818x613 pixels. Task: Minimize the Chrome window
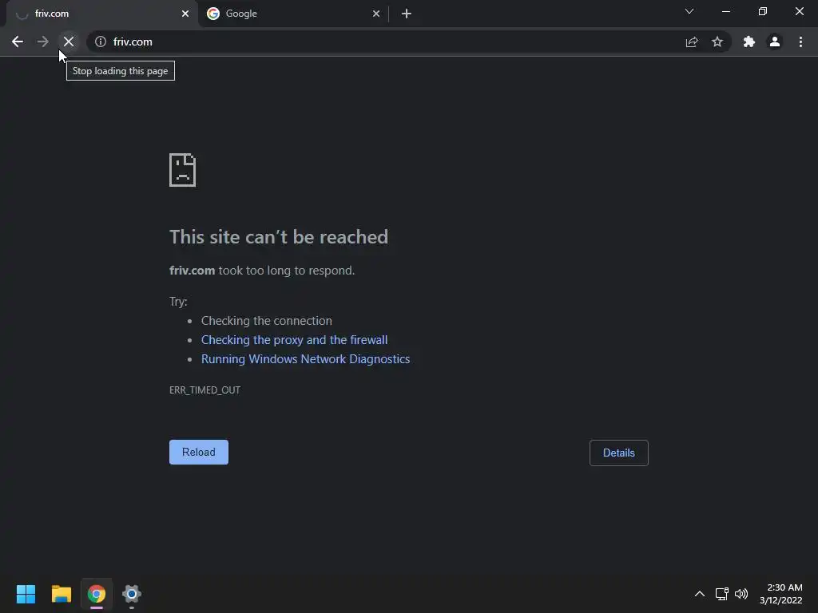point(725,11)
